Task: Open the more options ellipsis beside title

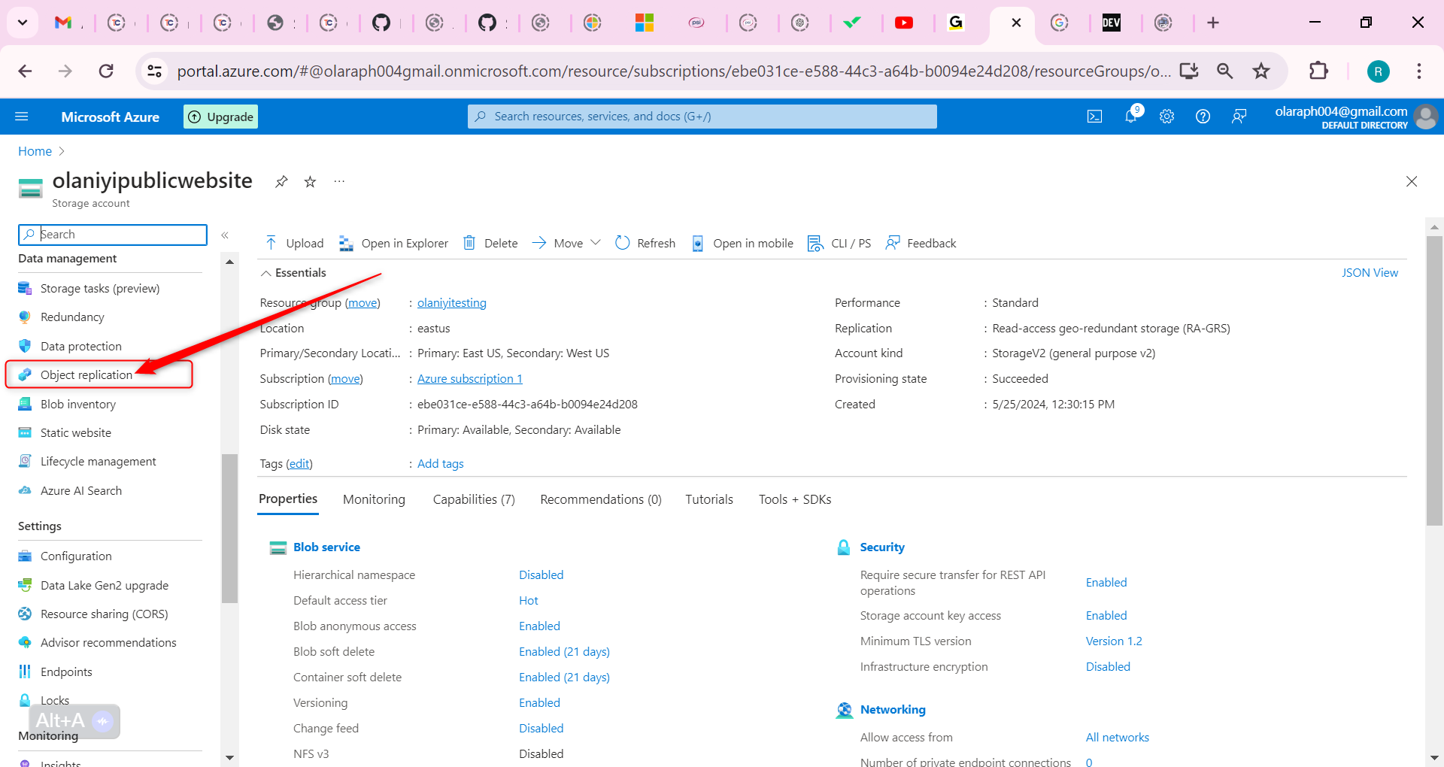Action: (x=339, y=181)
